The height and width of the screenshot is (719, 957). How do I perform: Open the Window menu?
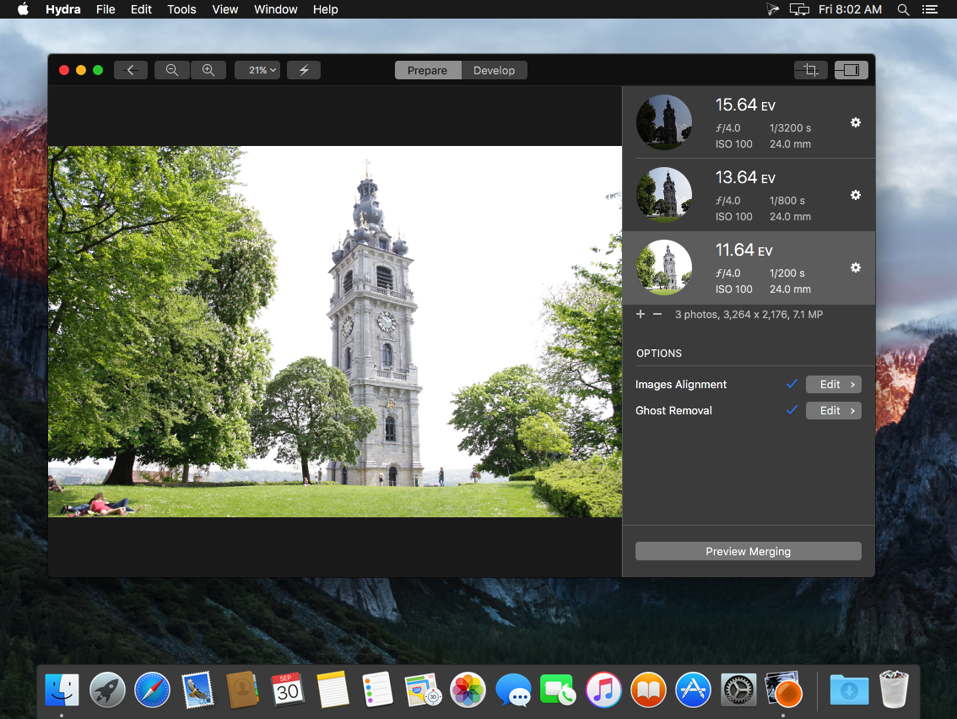coord(276,9)
